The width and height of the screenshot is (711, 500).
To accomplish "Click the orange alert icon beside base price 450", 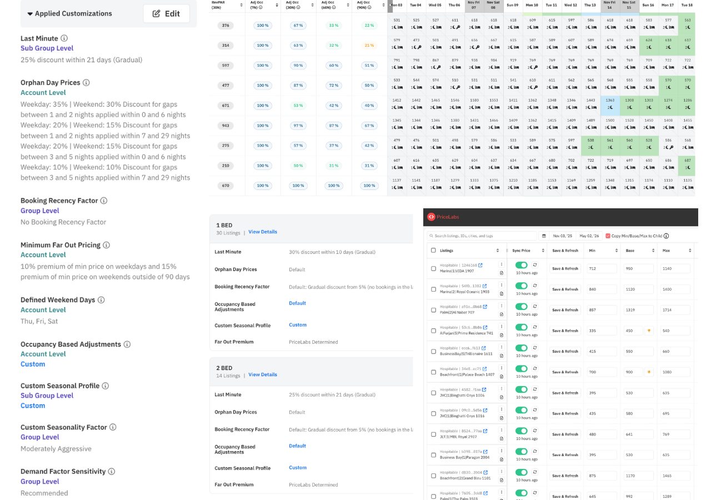I will pos(649,331).
